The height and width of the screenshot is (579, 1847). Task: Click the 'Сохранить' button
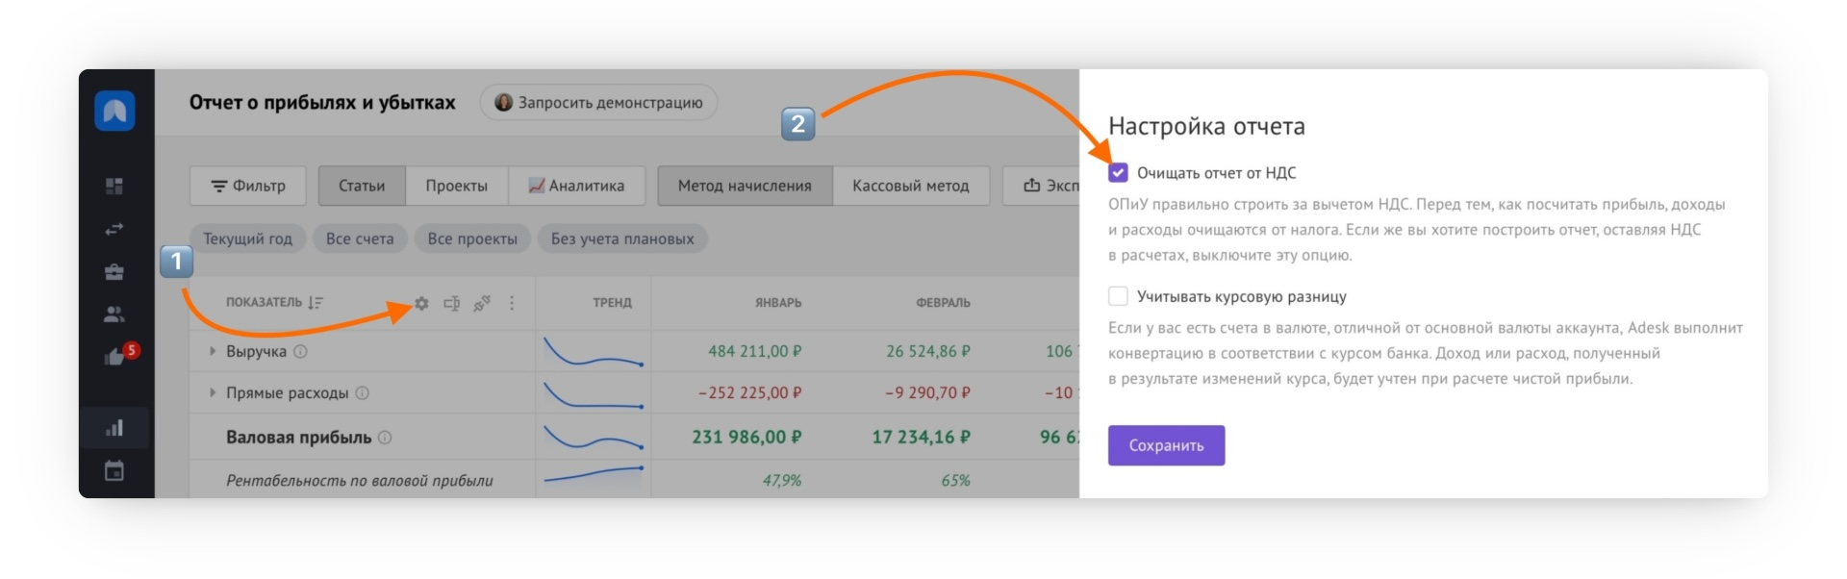pyautogui.click(x=1166, y=445)
